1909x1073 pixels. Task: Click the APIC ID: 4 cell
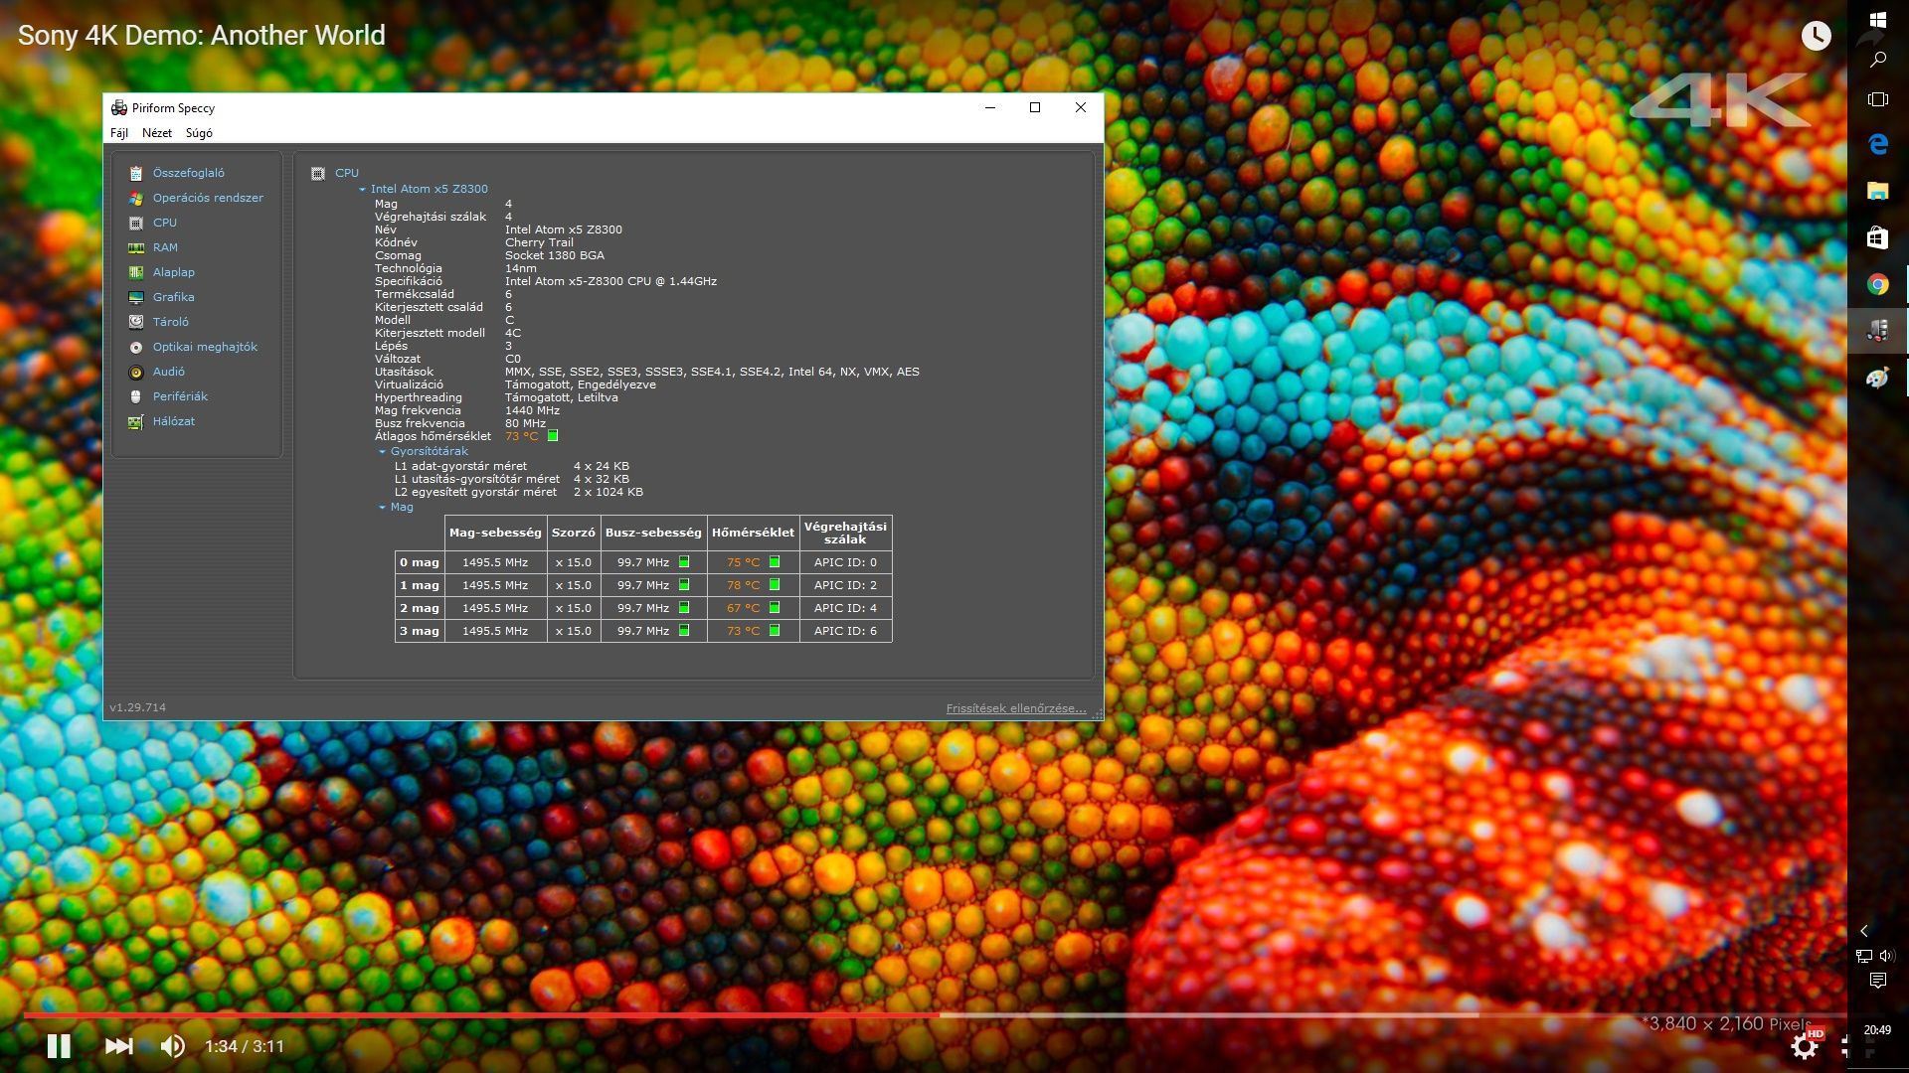845,608
